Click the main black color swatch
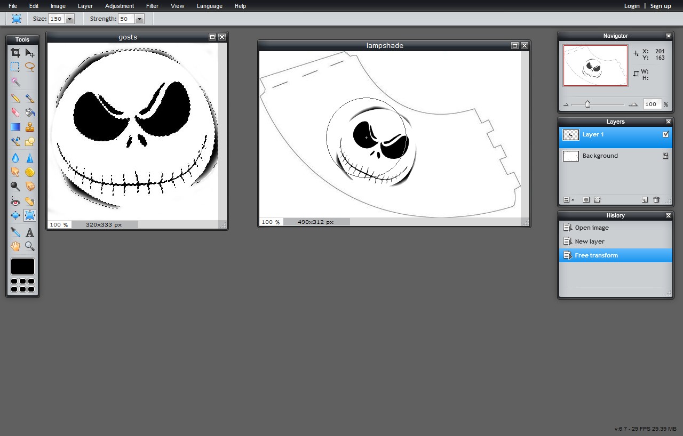The height and width of the screenshot is (436, 683). pyautogui.click(x=22, y=267)
